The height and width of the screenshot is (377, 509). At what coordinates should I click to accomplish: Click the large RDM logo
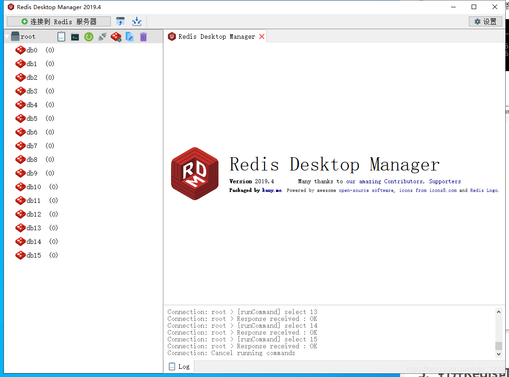point(195,174)
